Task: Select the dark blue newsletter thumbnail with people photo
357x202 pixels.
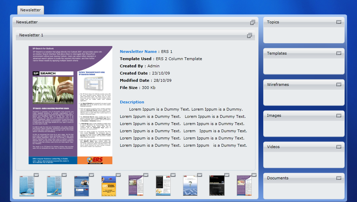Action: [x=81, y=186]
